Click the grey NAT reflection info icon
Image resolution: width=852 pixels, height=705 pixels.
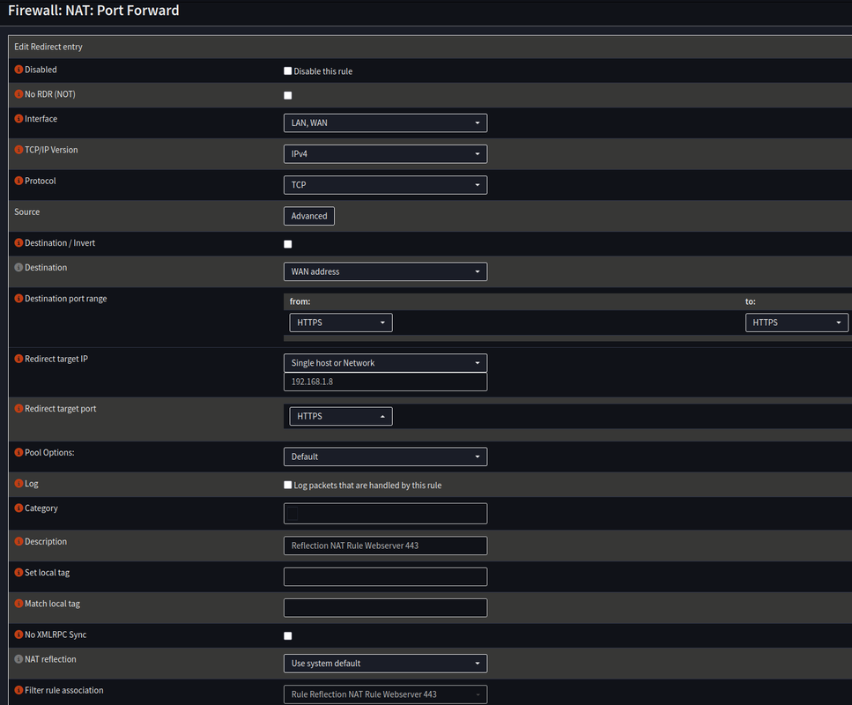pyautogui.click(x=19, y=659)
